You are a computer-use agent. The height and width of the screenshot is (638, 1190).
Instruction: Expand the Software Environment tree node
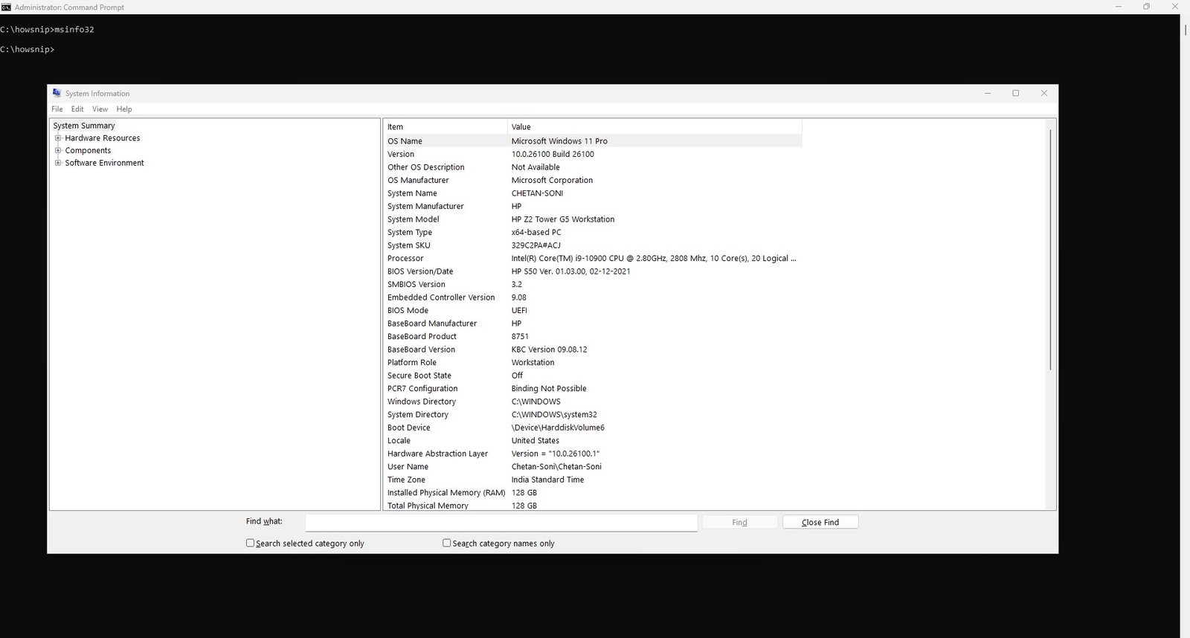(x=58, y=163)
